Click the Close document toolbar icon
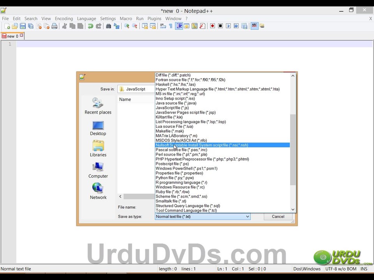This screenshot has width=374, height=280. tap(39, 26)
